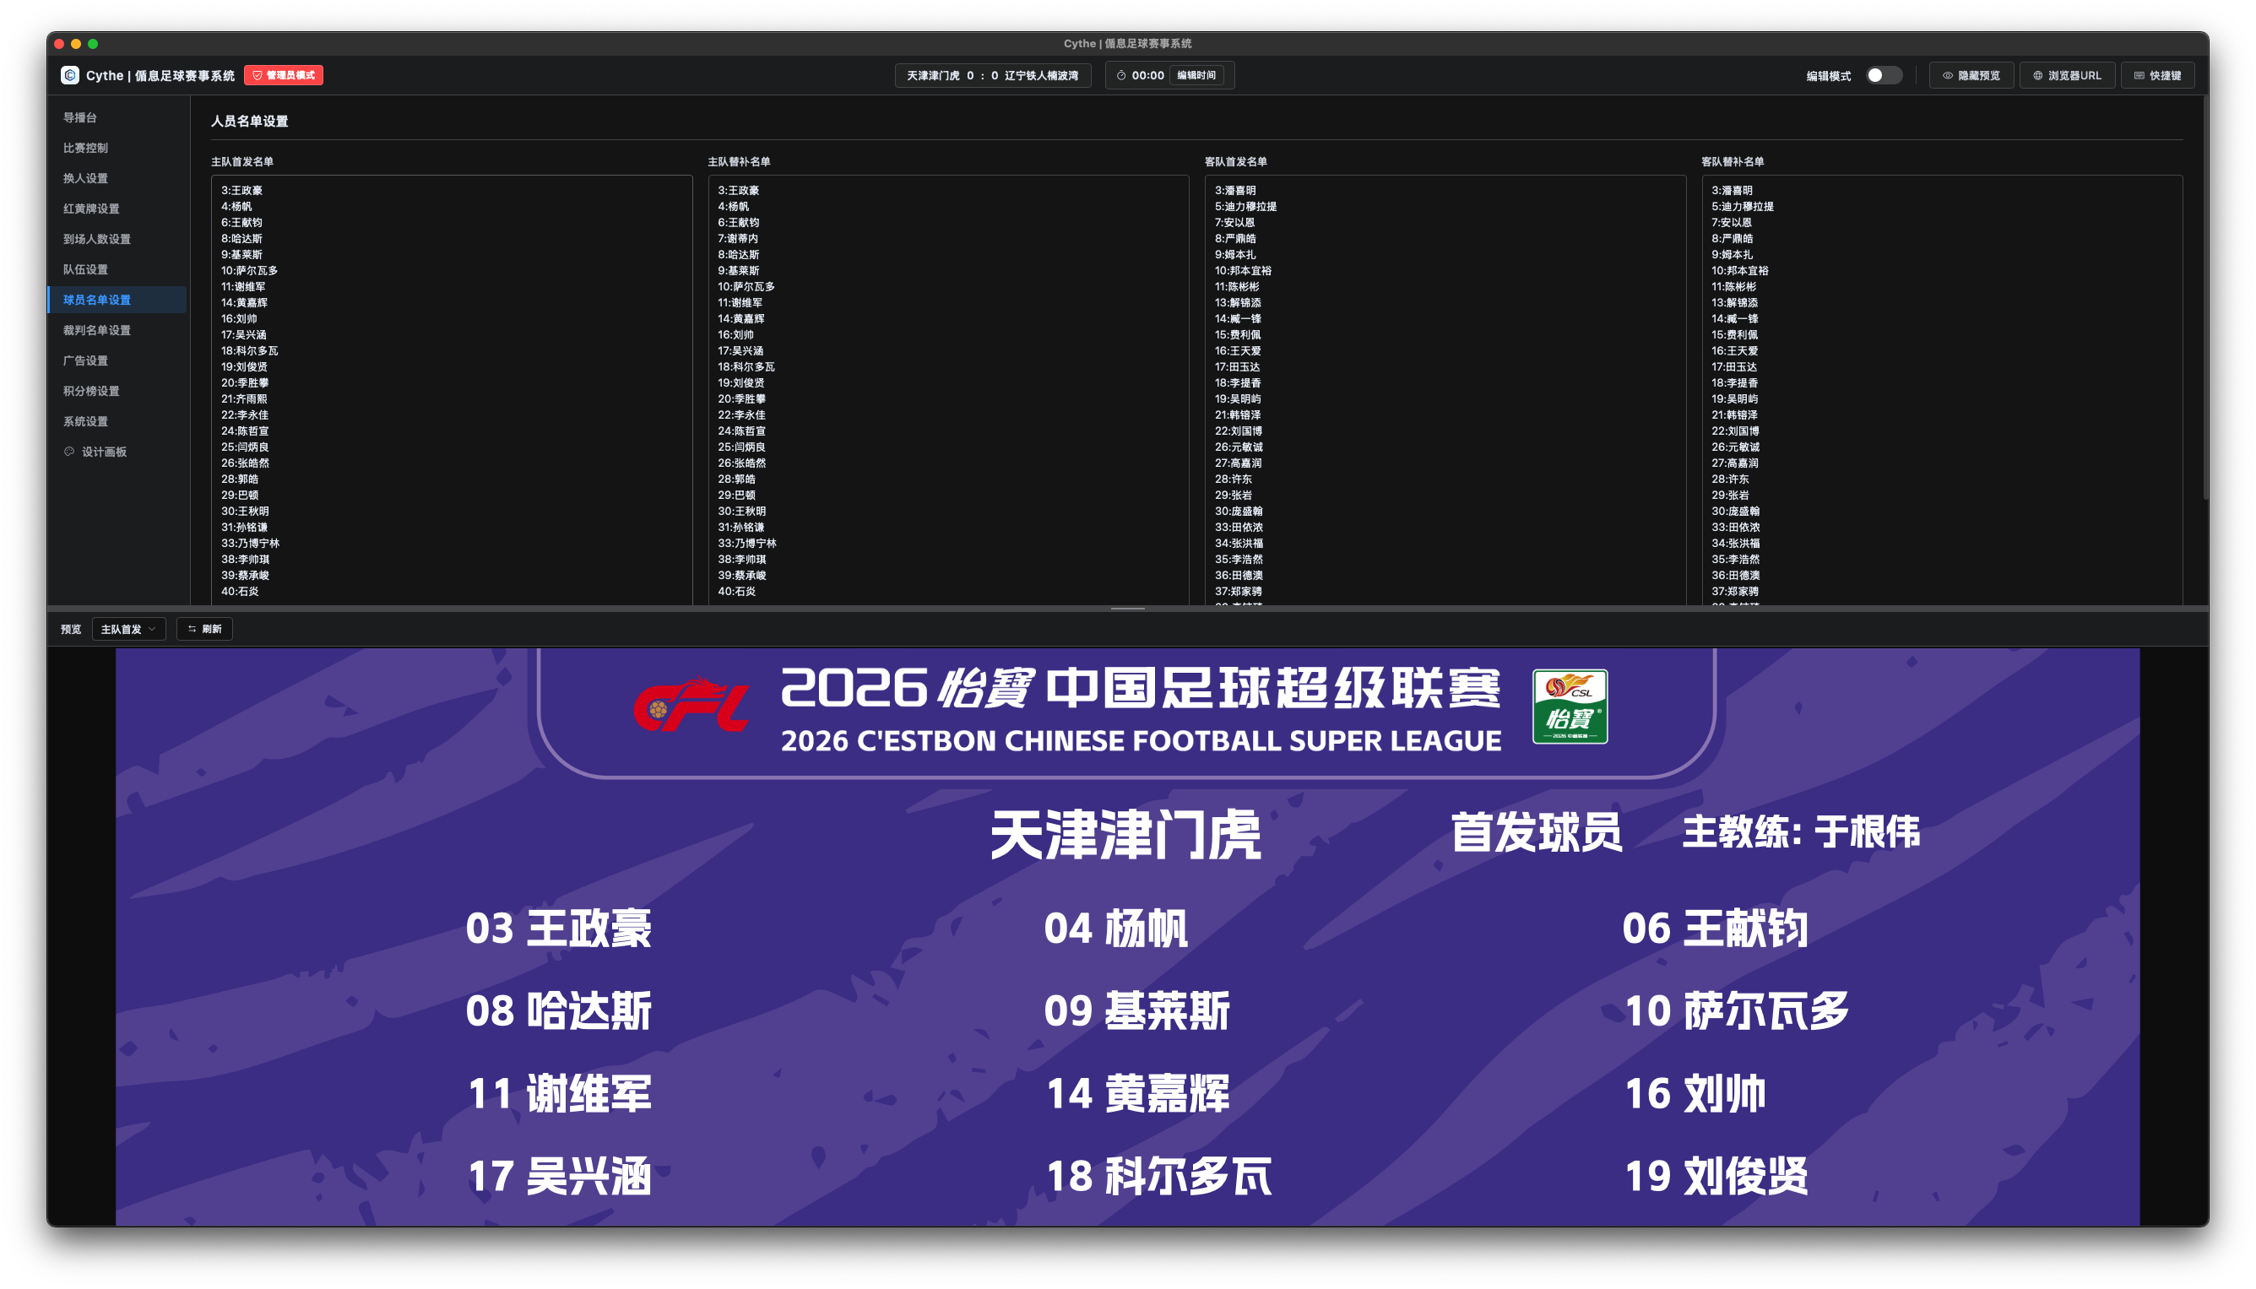Click the 人员名单设置 page title
The height and width of the screenshot is (1289, 2256).
[249, 122]
